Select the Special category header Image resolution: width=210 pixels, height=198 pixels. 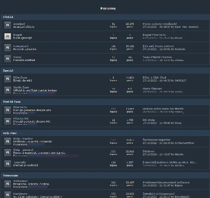click(x=105, y=71)
